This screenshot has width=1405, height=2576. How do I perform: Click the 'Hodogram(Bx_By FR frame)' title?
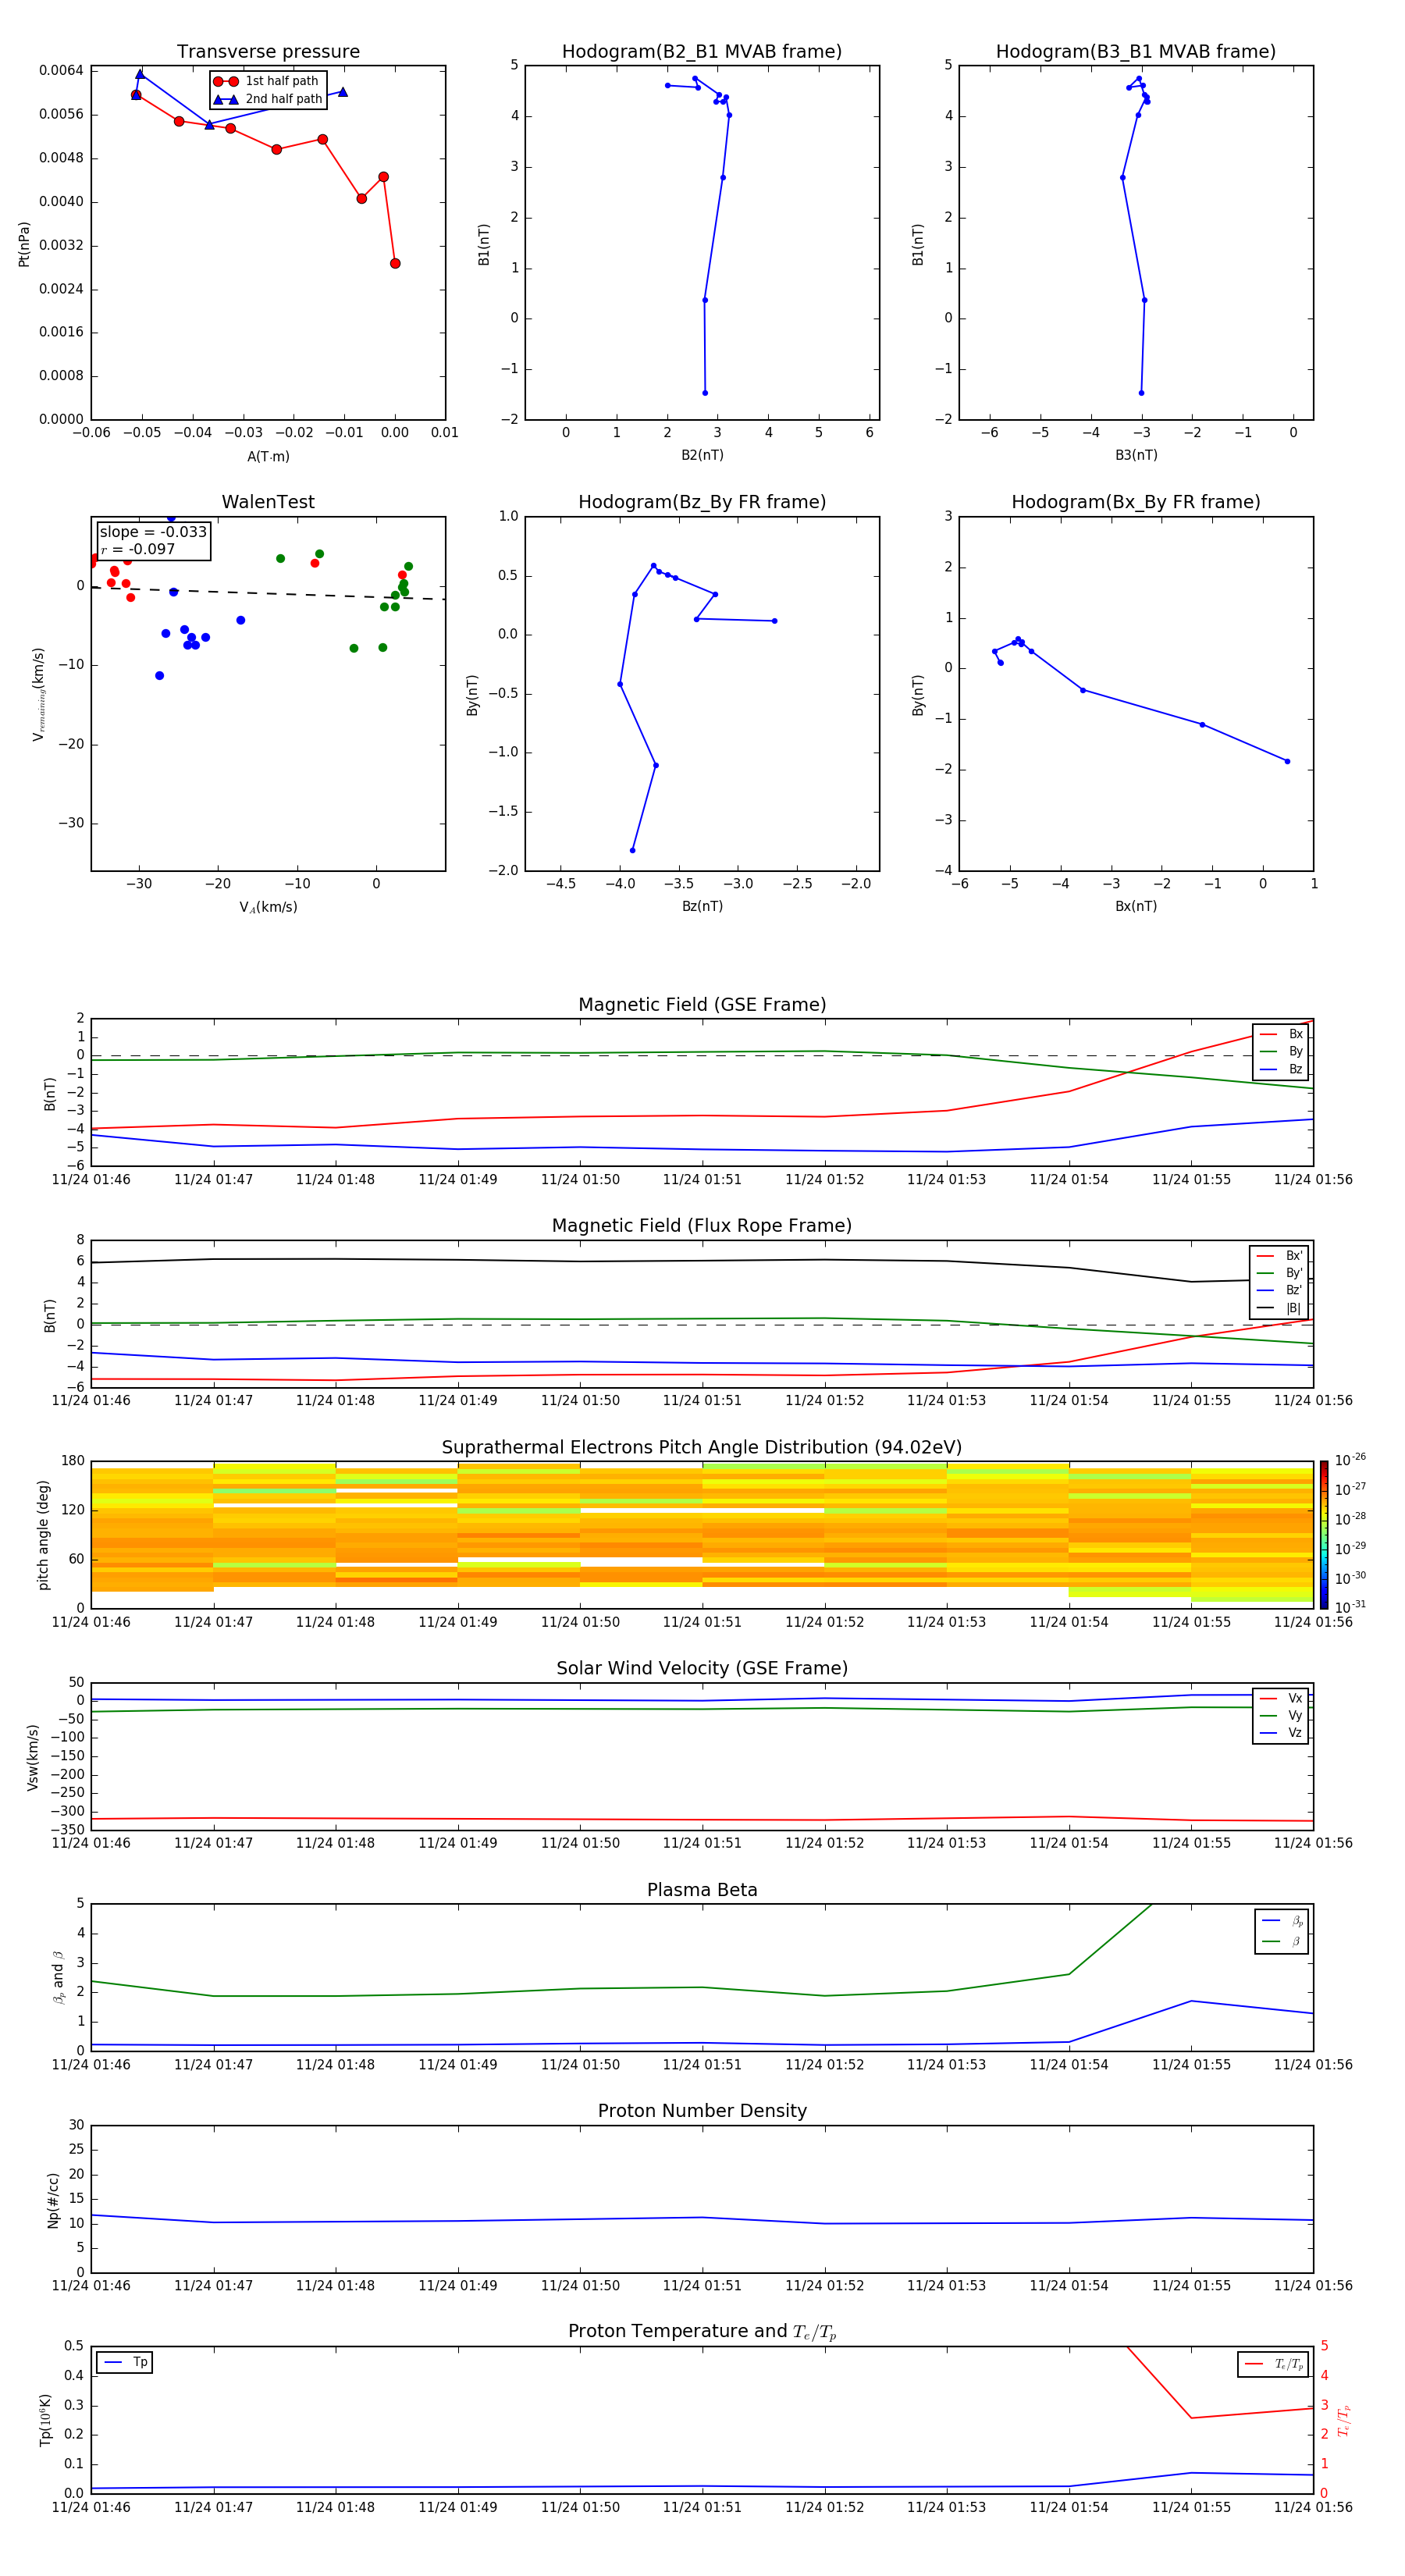1136,502
